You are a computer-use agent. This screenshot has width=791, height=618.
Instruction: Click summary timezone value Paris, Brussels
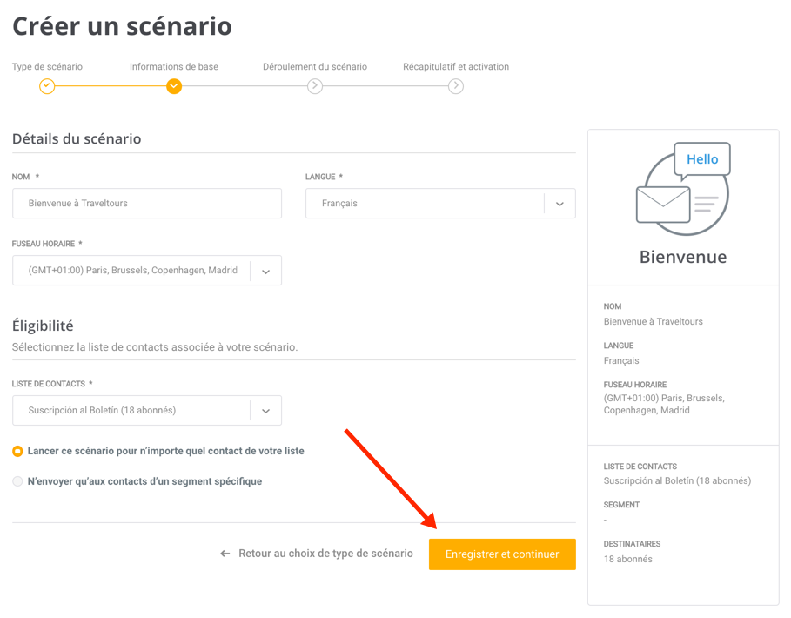(x=664, y=404)
